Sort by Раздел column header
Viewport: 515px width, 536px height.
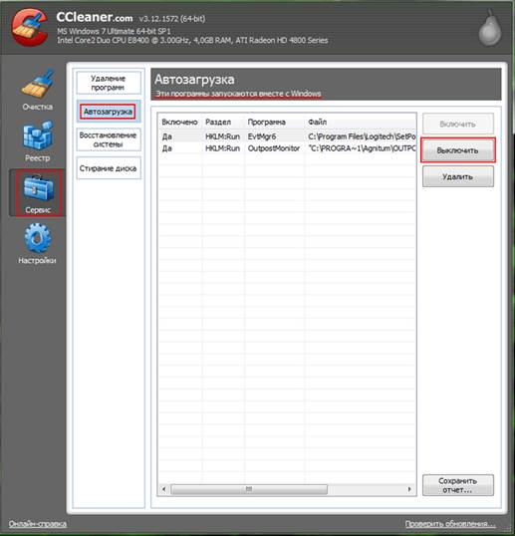[223, 122]
